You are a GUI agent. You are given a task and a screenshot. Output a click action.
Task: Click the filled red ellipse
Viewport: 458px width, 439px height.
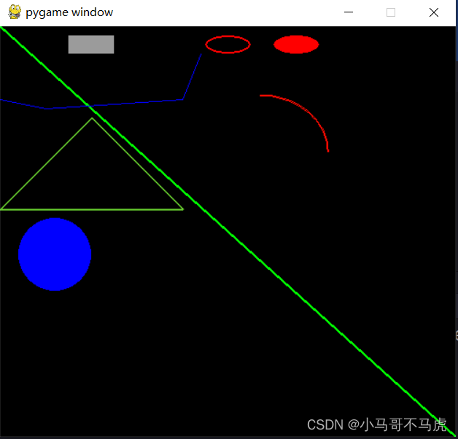click(296, 44)
